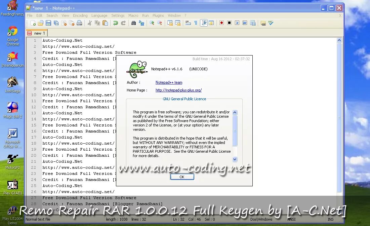Select the 'new 1' document tab

(x=37, y=33)
